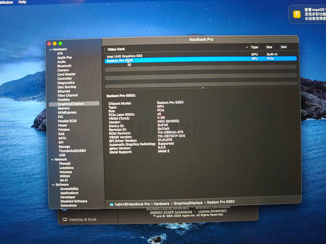The height and width of the screenshot is (244, 326).
Task: Select Storage in the sidebar
Action: 65,147
